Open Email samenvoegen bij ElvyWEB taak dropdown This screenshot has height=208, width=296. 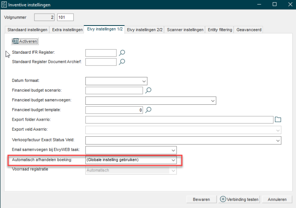[x=174, y=150]
